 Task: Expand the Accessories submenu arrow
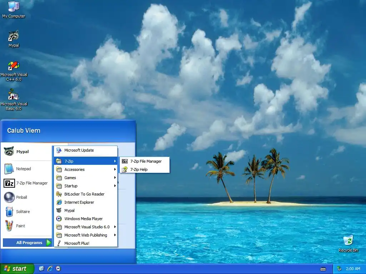tap(115, 169)
